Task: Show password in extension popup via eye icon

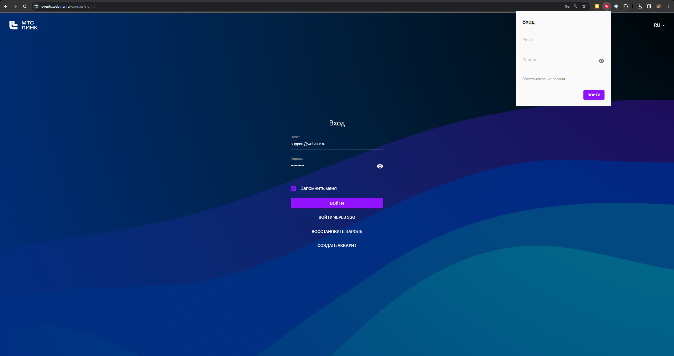Action: [x=601, y=61]
